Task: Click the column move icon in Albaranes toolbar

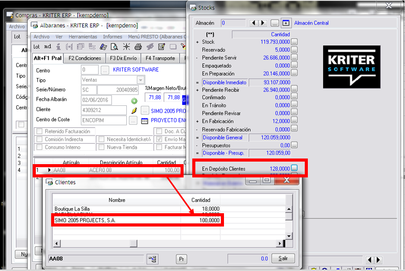Action: point(69,47)
